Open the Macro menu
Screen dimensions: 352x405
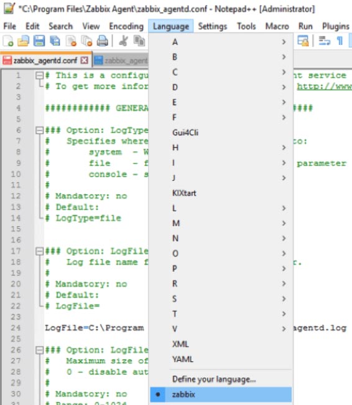pos(277,26)
